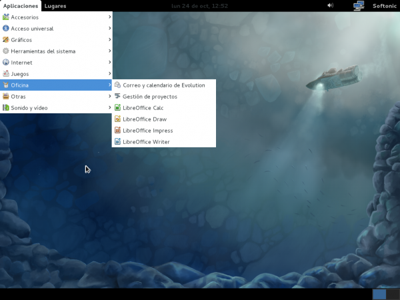The image size is (400, 300).
Task: Click the LibreOffice Writer icon
Action: [117, 141]
